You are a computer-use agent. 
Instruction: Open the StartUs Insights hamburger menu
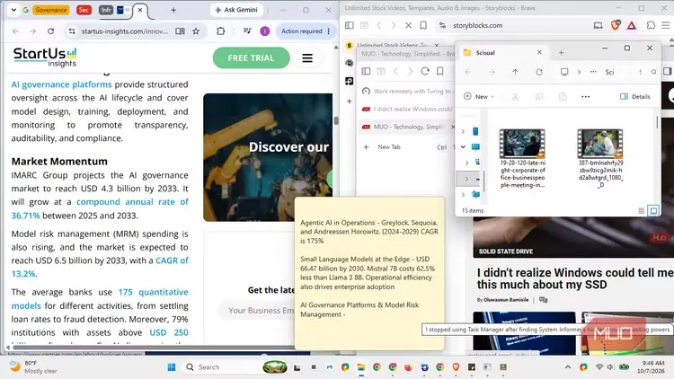[x=307, y=57]
